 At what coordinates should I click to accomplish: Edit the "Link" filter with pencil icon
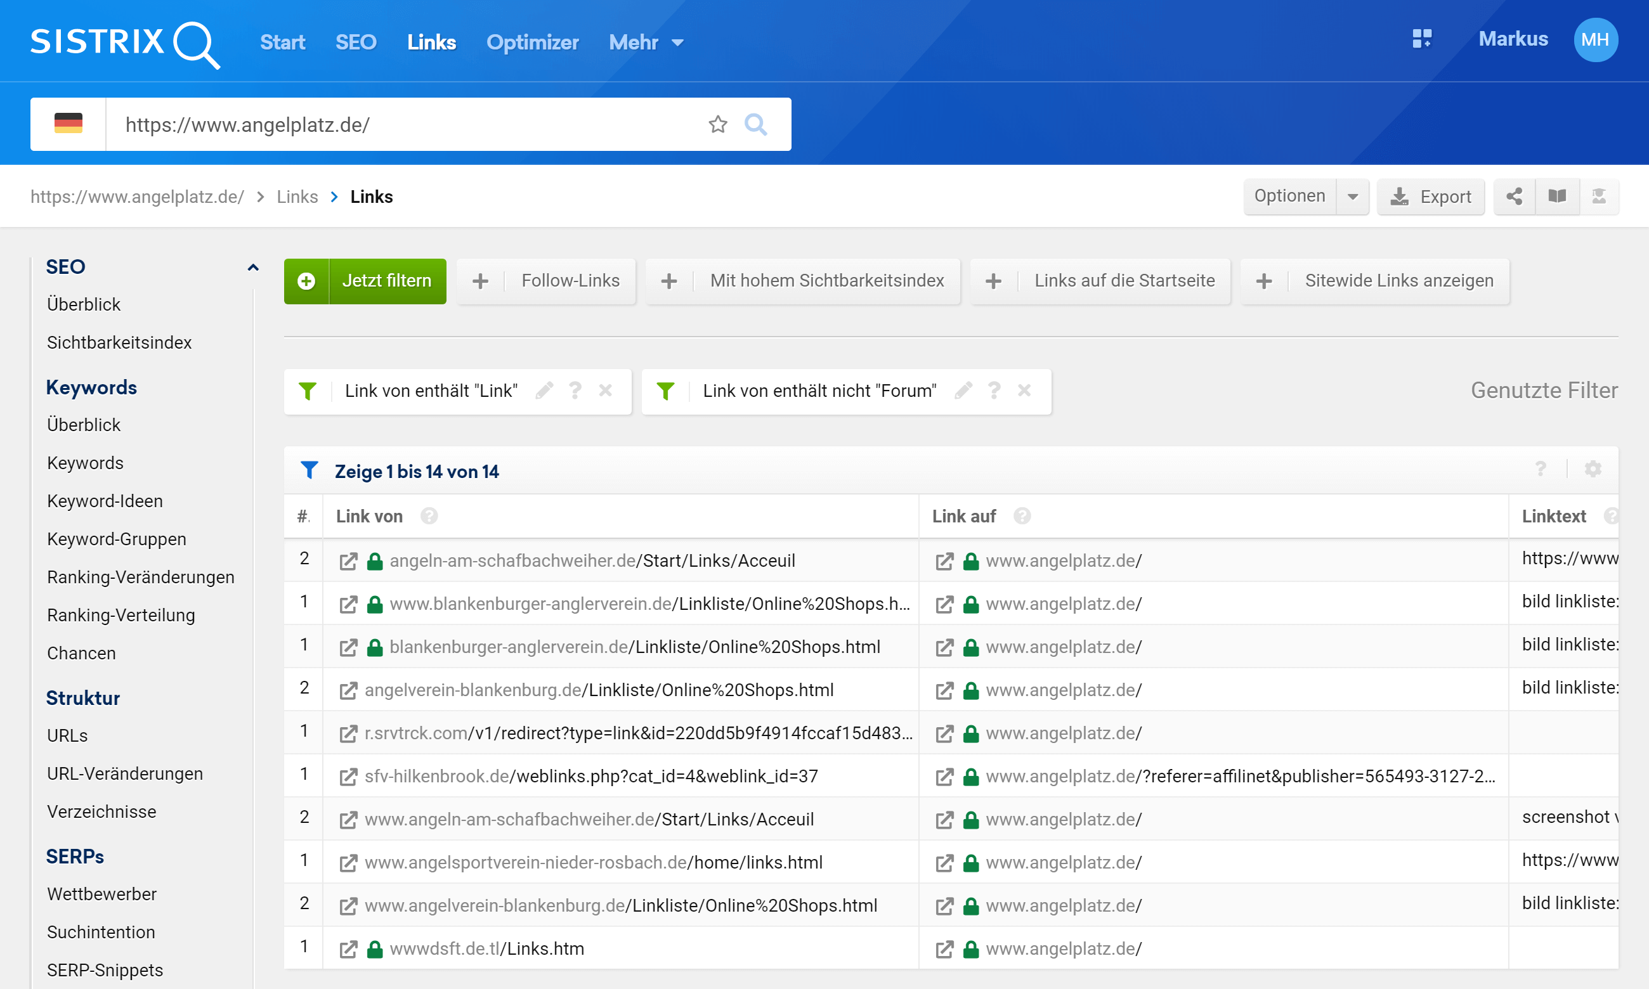[544, 391]
